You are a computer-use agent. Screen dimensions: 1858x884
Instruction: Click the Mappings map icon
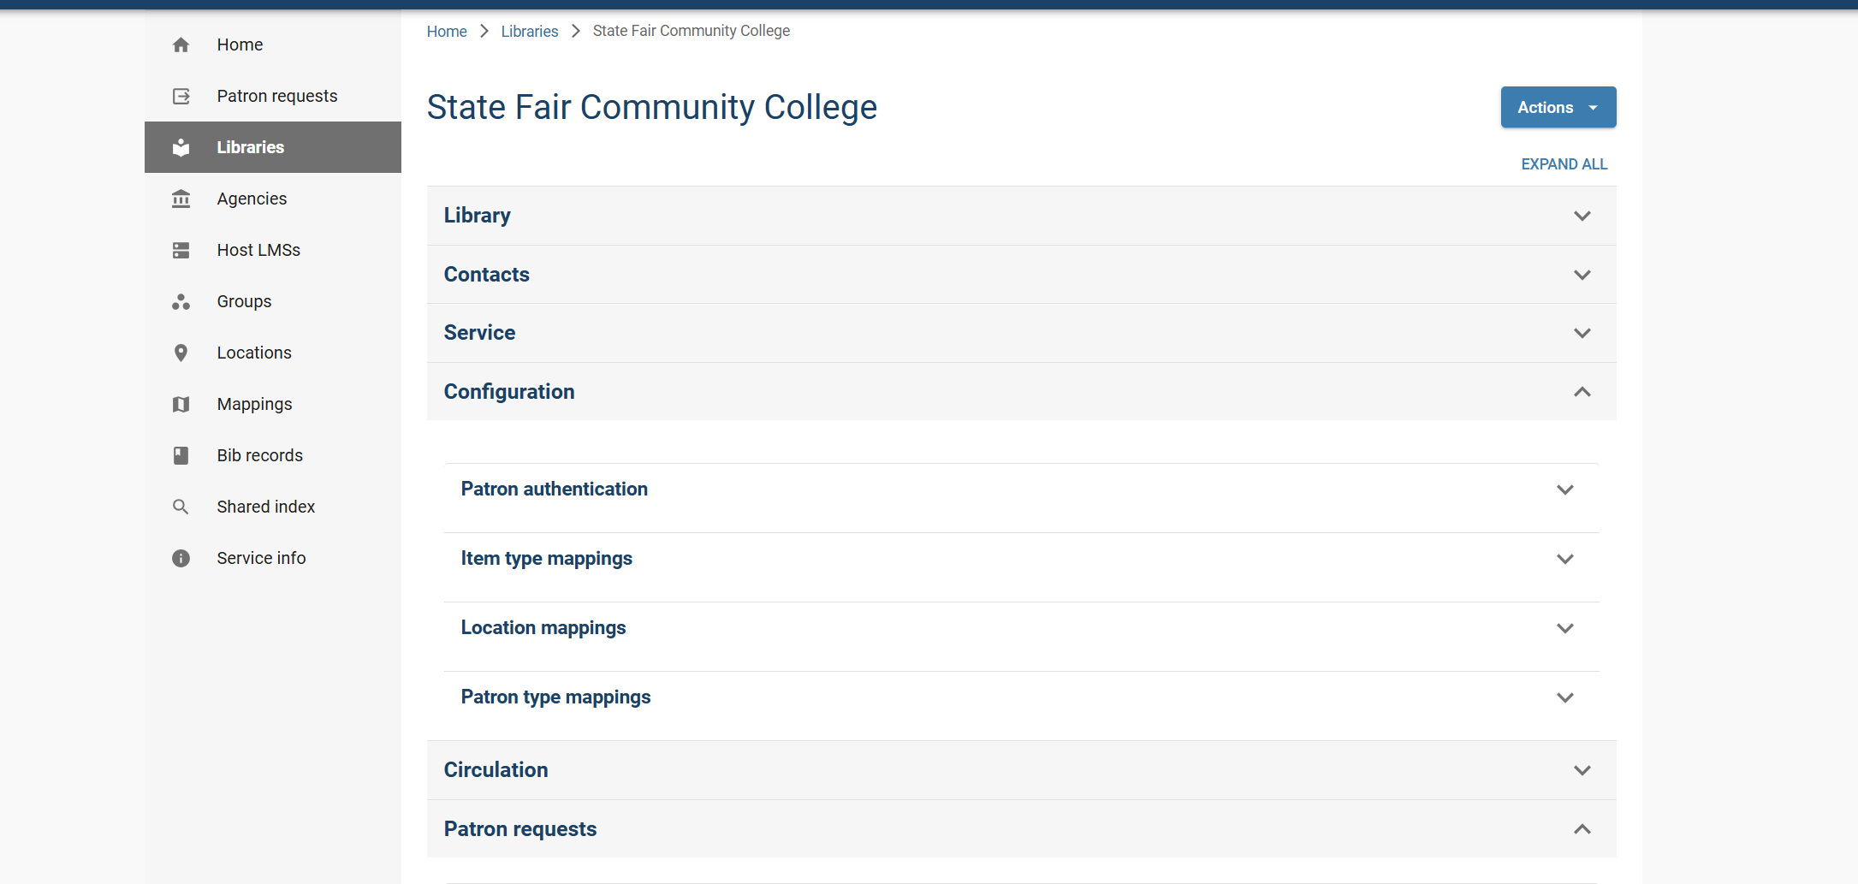[x=181, y=404]
